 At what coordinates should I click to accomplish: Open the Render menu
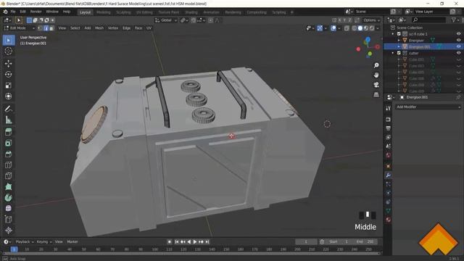click(36, 12)
